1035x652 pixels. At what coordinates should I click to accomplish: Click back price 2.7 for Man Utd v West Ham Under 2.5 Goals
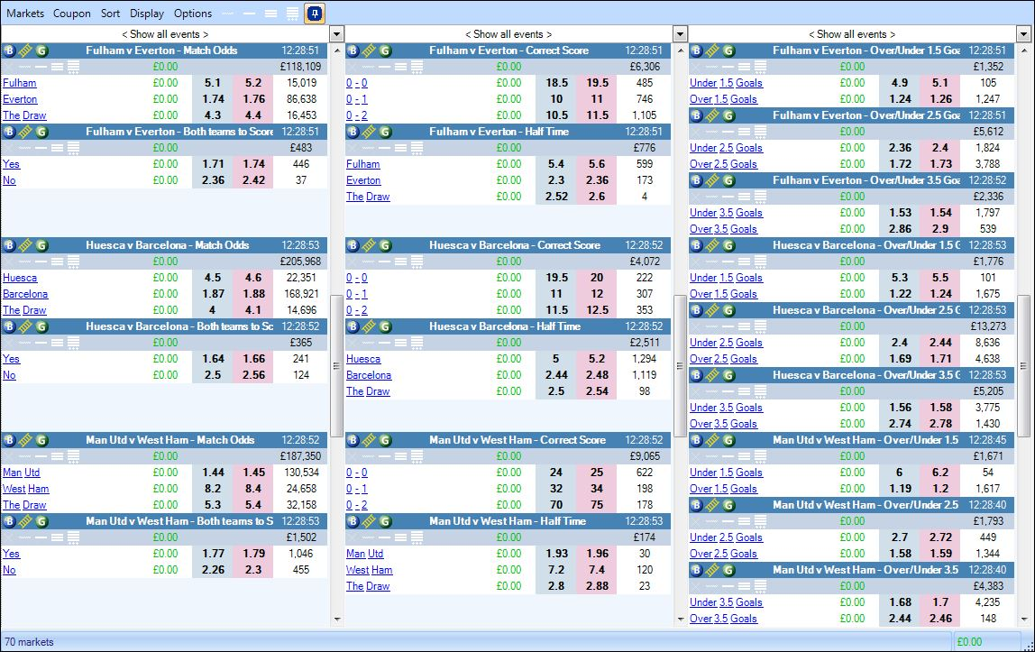click(900, 537)
